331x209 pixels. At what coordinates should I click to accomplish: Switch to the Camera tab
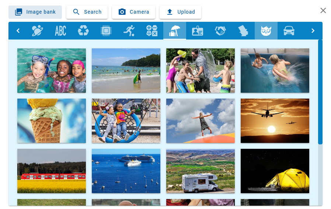pyautogui.click(x=134, y=12)
